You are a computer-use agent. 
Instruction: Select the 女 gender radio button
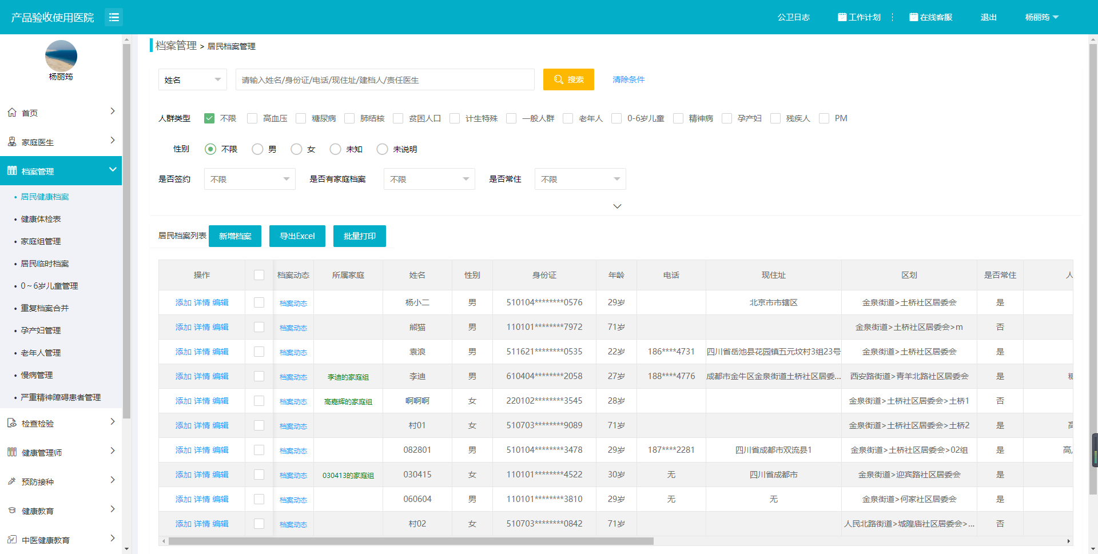296,149
